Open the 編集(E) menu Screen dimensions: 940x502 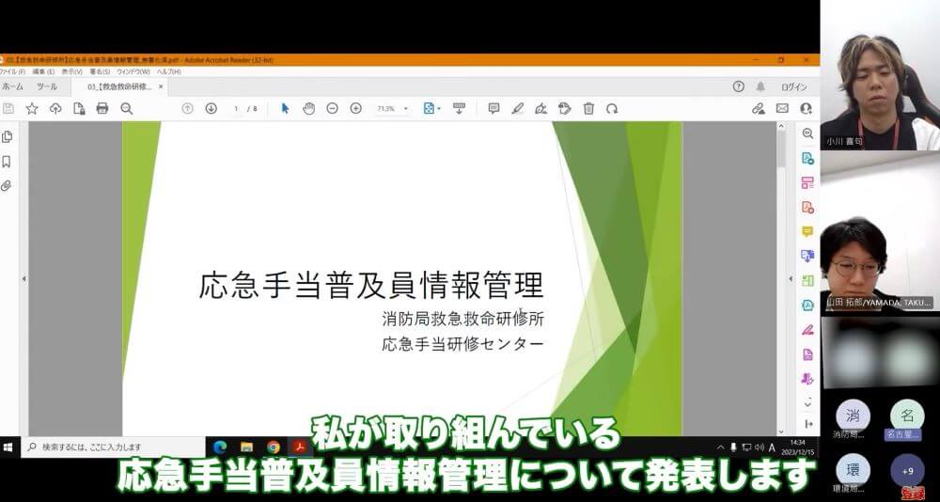point(43,71)
